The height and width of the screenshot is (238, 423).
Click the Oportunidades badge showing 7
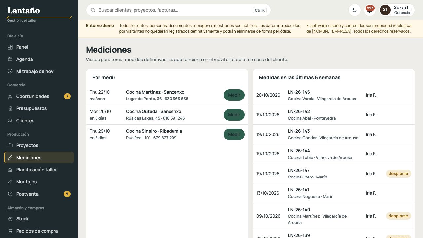pyautogui.click(x=67, y=96)
